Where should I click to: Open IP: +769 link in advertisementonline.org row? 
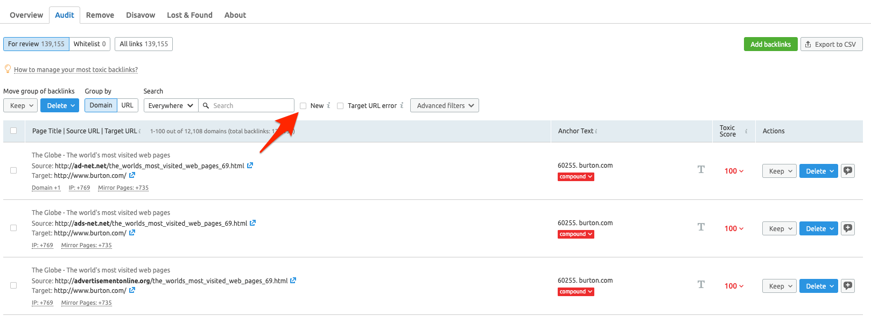pyautogui.click(x=43, y=303)
